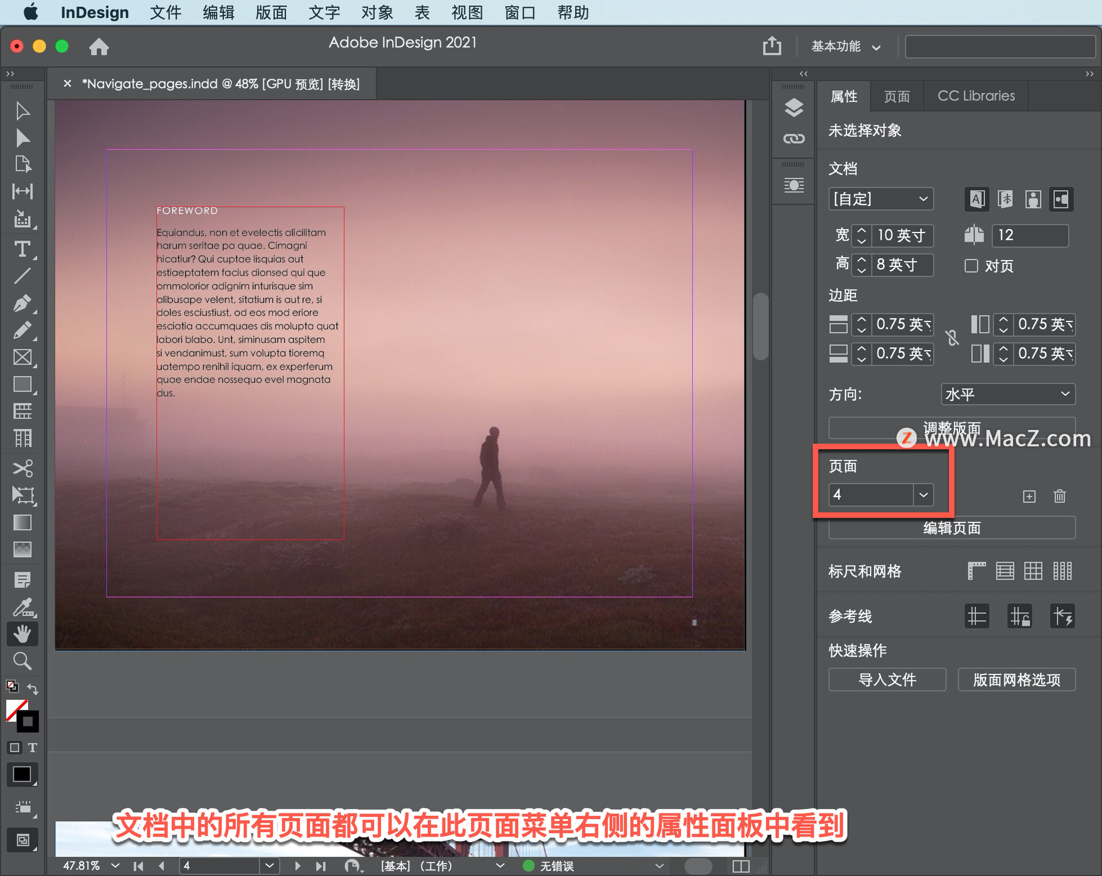Select the Scissors tool

(x=23, y=468)
